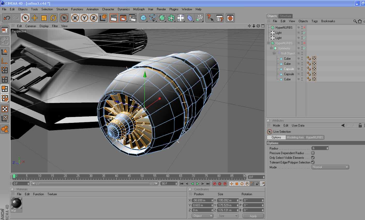The height and width of the screenshot is (220, 365).
Task: Toggle the Z axis lock
Action: 94,18
